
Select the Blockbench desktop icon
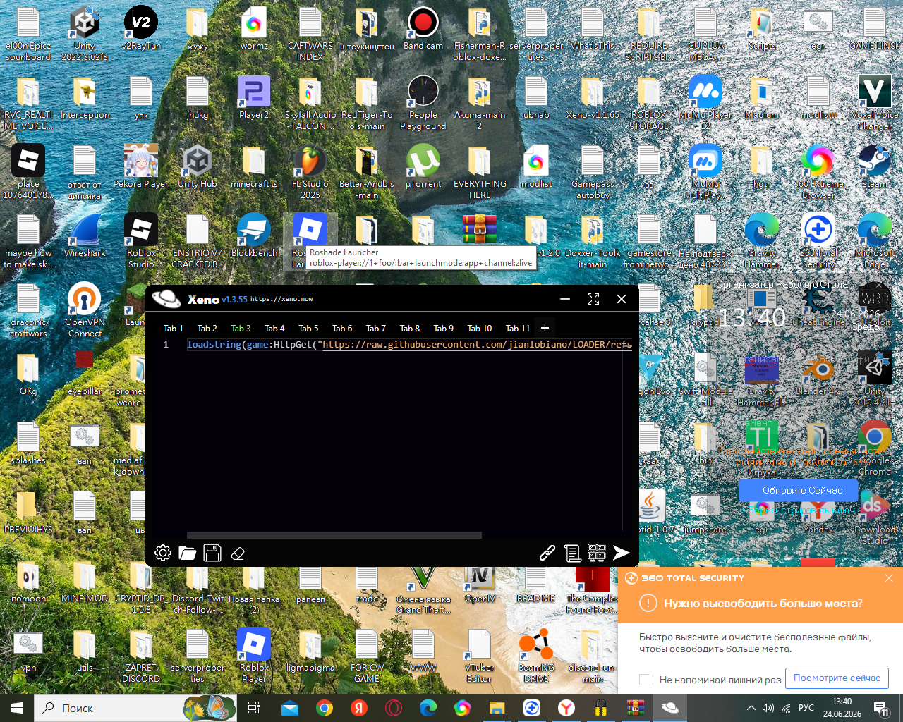coord(254,237)
